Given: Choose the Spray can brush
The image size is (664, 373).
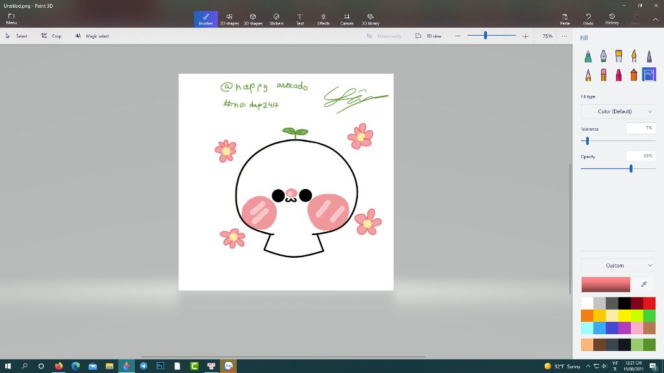Looking at the screenshot, I should 634,75.
